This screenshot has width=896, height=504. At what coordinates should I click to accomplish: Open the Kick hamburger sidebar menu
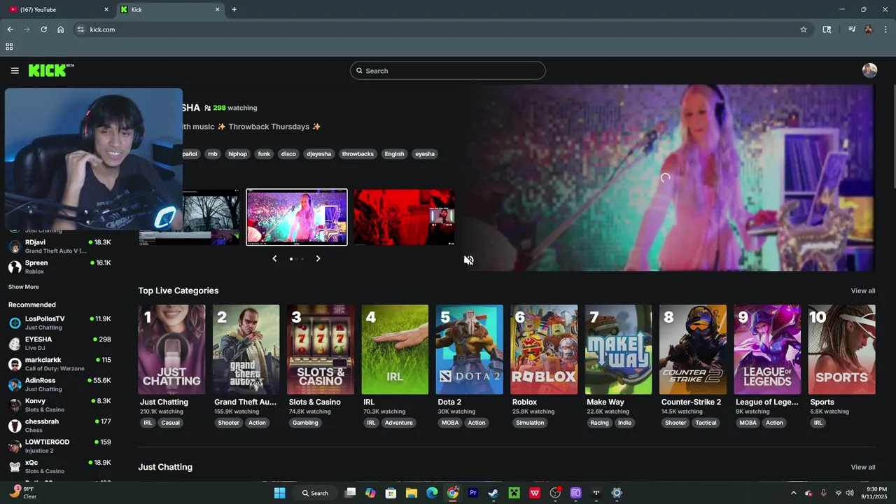[x=15, y=71]
